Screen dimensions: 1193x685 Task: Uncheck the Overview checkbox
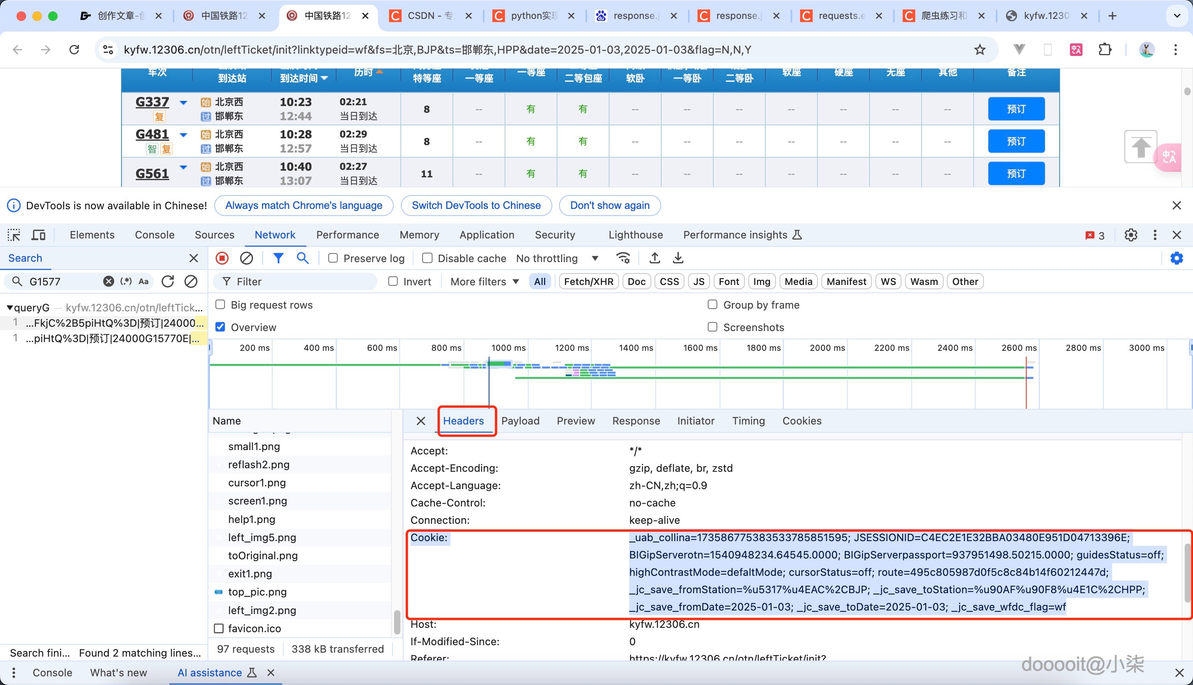[x=220, y=327]
